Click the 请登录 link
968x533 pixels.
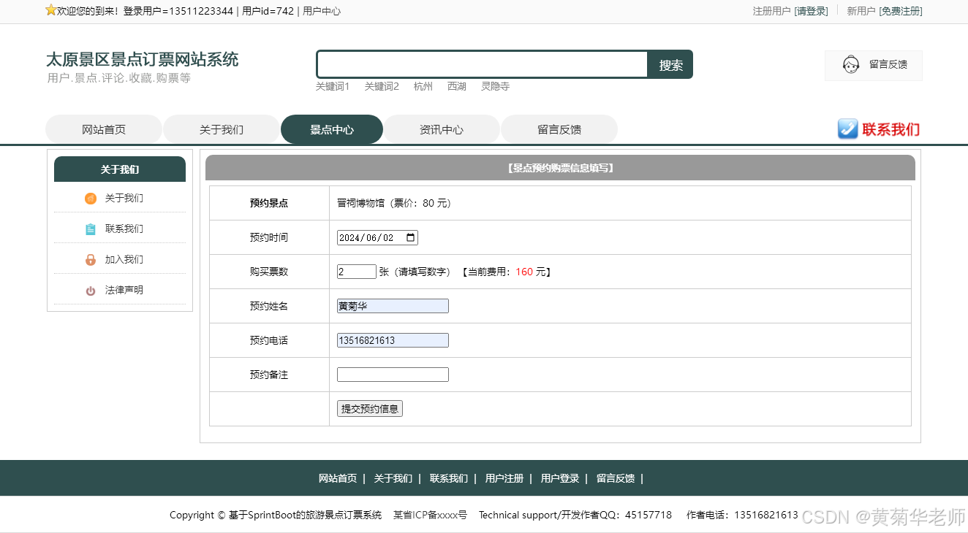[x=812, y=11]
